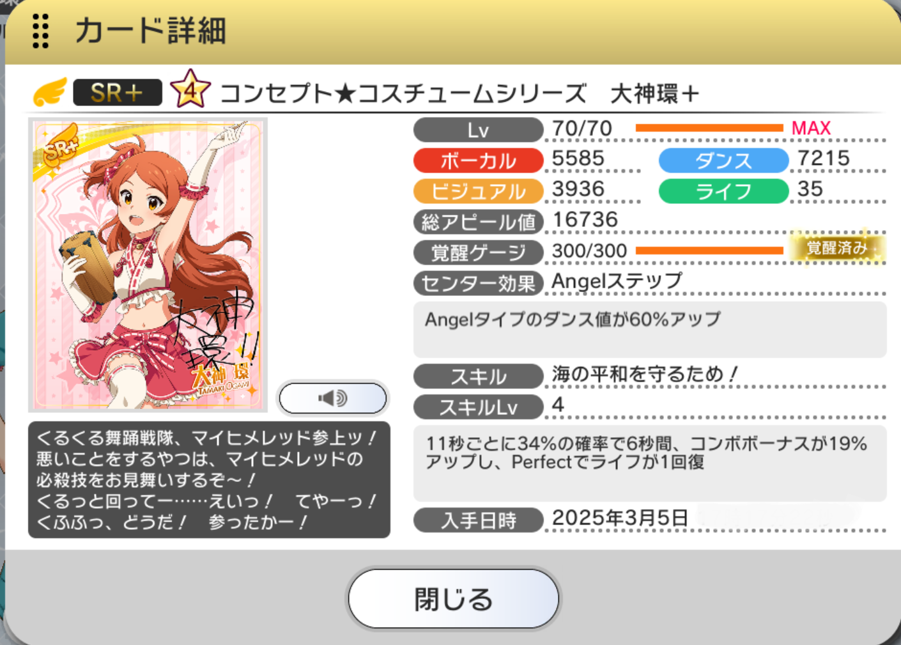Click the センター効果 label
The image size is (901, 645).
(x=479, y=283)
